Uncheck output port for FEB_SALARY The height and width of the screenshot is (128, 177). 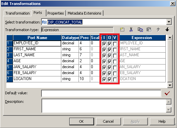109,73
